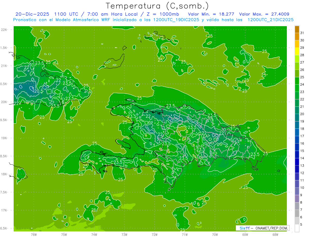
Task: Click the legend value "29"
Action: tap(302, 48)
